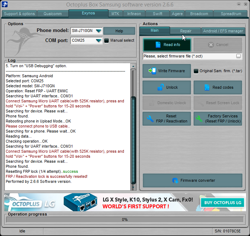The height and width of the screenshot is (236, 250).
Task: Open the Spreadtrum tab
Action: click(x=231, y=14)
